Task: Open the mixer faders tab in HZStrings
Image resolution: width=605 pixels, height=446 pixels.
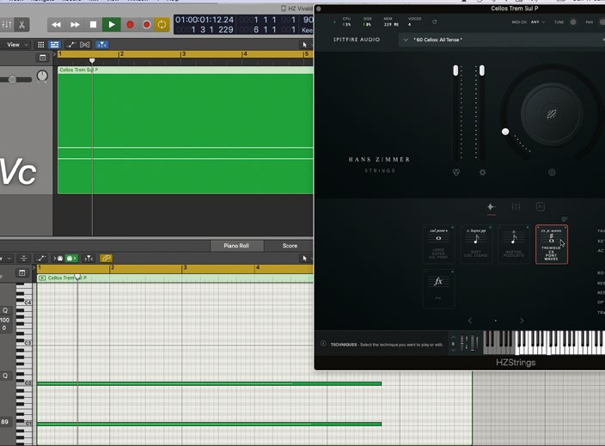Action: (x=516, y=207)
